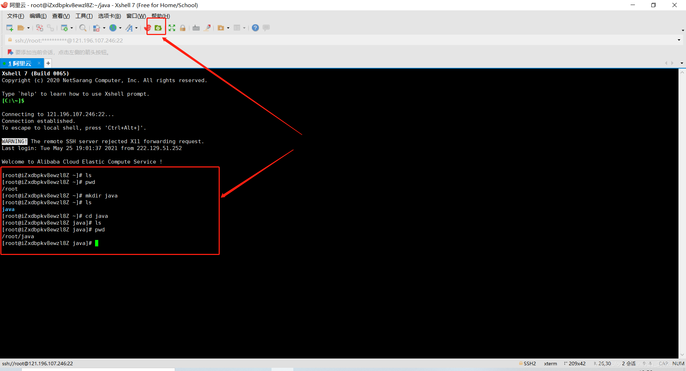Image resolution: width=686 pixels, height=371 pixels.
Task: Expand the toolbar overflow arrow at right
Action: 683,30
